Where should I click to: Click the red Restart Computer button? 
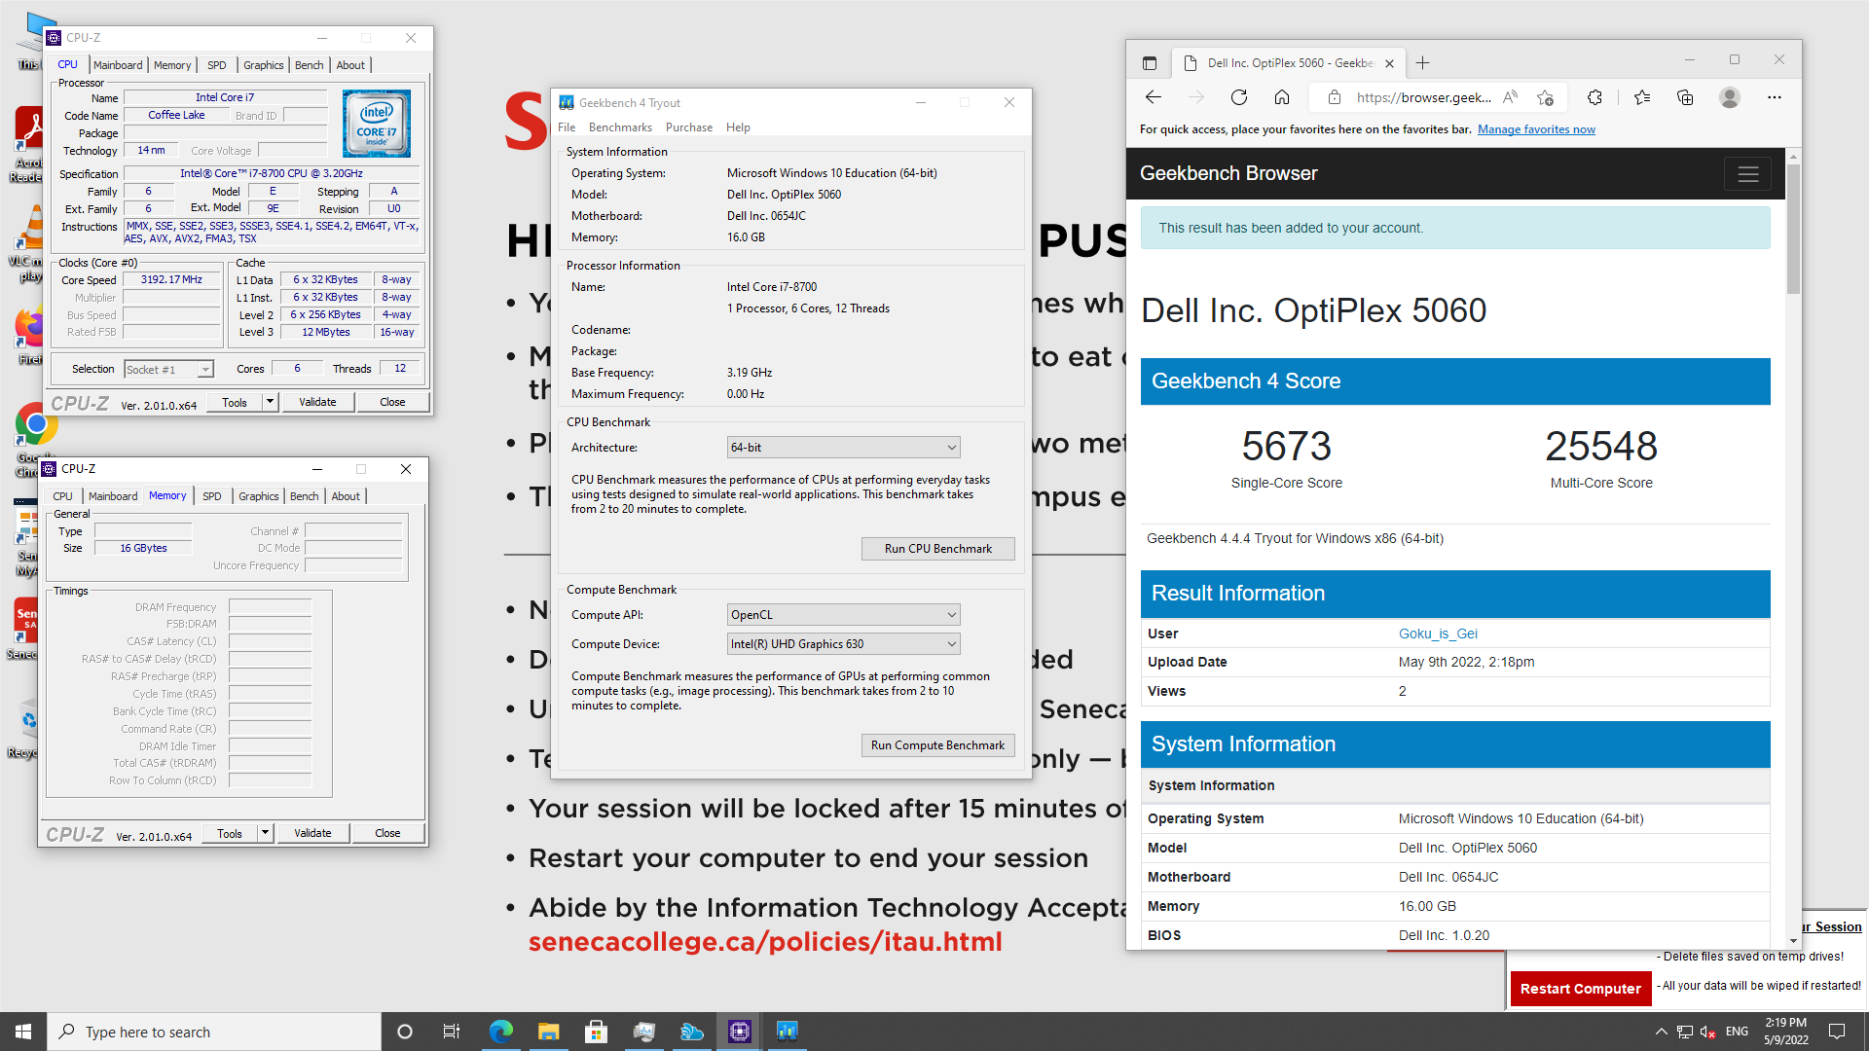click(1581, 989)
